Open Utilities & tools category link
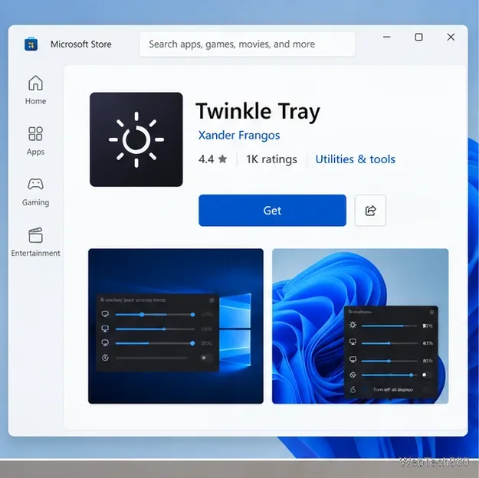 (356, 159)
